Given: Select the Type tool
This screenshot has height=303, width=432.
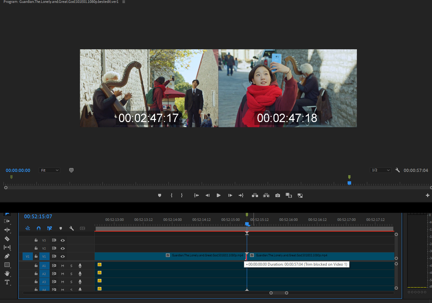Looking at the screenshot, I should click(x=7, y=282).
